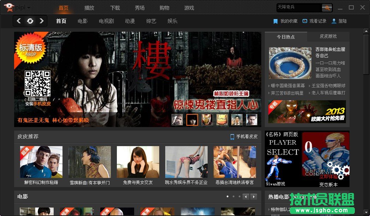Viewport: 370px width, 216px height.
Task: Go back with the left arrow
Action: [19, 21]
